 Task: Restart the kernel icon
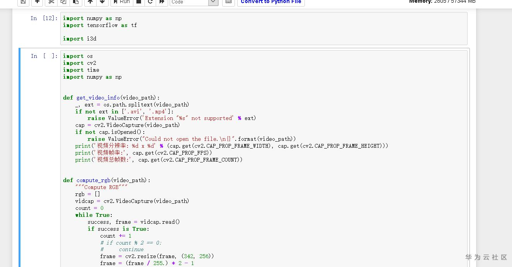(x=150, y=2)
